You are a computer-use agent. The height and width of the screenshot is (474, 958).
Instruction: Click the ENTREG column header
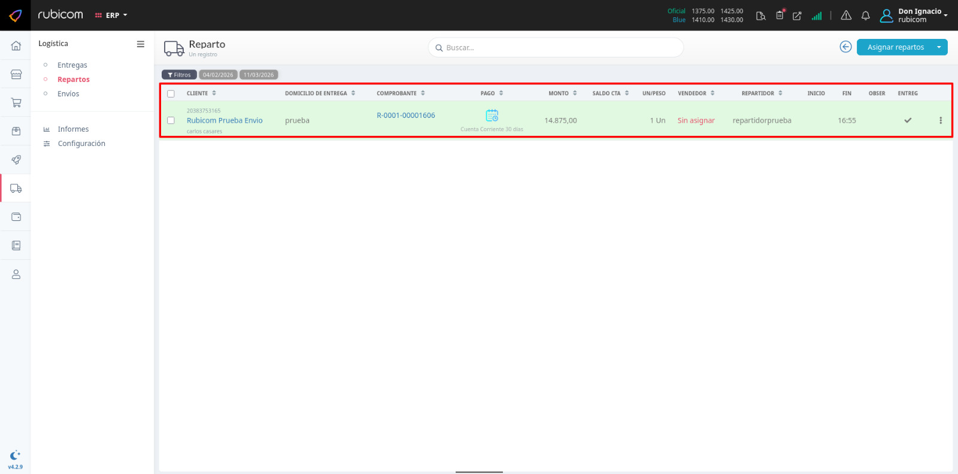pyautogui.click(x=908, y=93)
